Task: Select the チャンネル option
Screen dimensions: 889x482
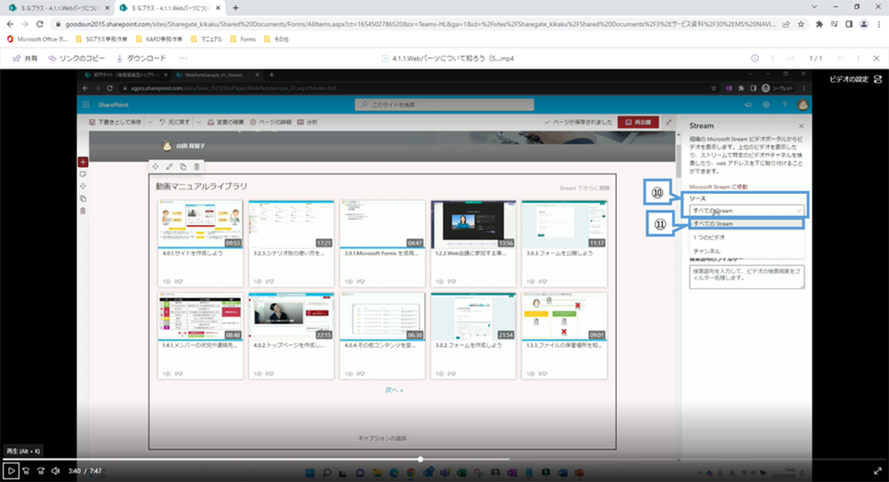Action: pos(747,251)
